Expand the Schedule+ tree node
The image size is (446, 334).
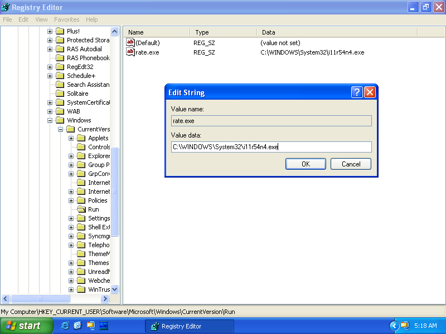click(50, 76)
